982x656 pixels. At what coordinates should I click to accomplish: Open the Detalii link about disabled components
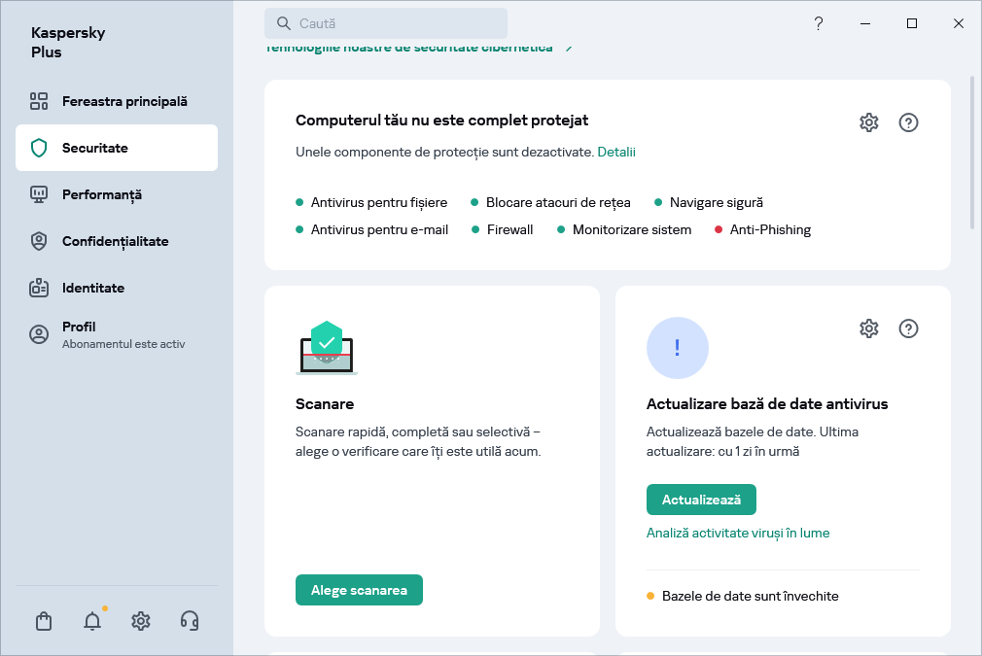(x=617, y=152)
